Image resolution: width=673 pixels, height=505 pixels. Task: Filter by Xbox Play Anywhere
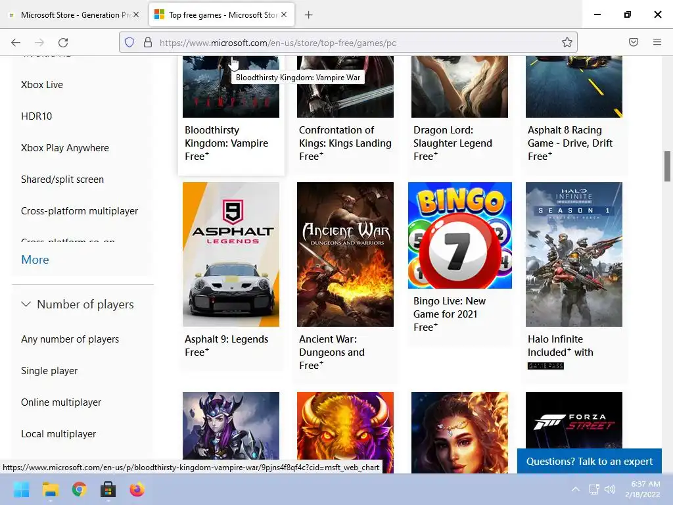click(x=65, y=148)
